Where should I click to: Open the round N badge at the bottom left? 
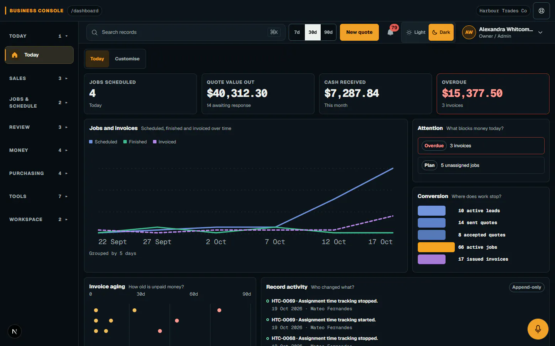(15, 331)
